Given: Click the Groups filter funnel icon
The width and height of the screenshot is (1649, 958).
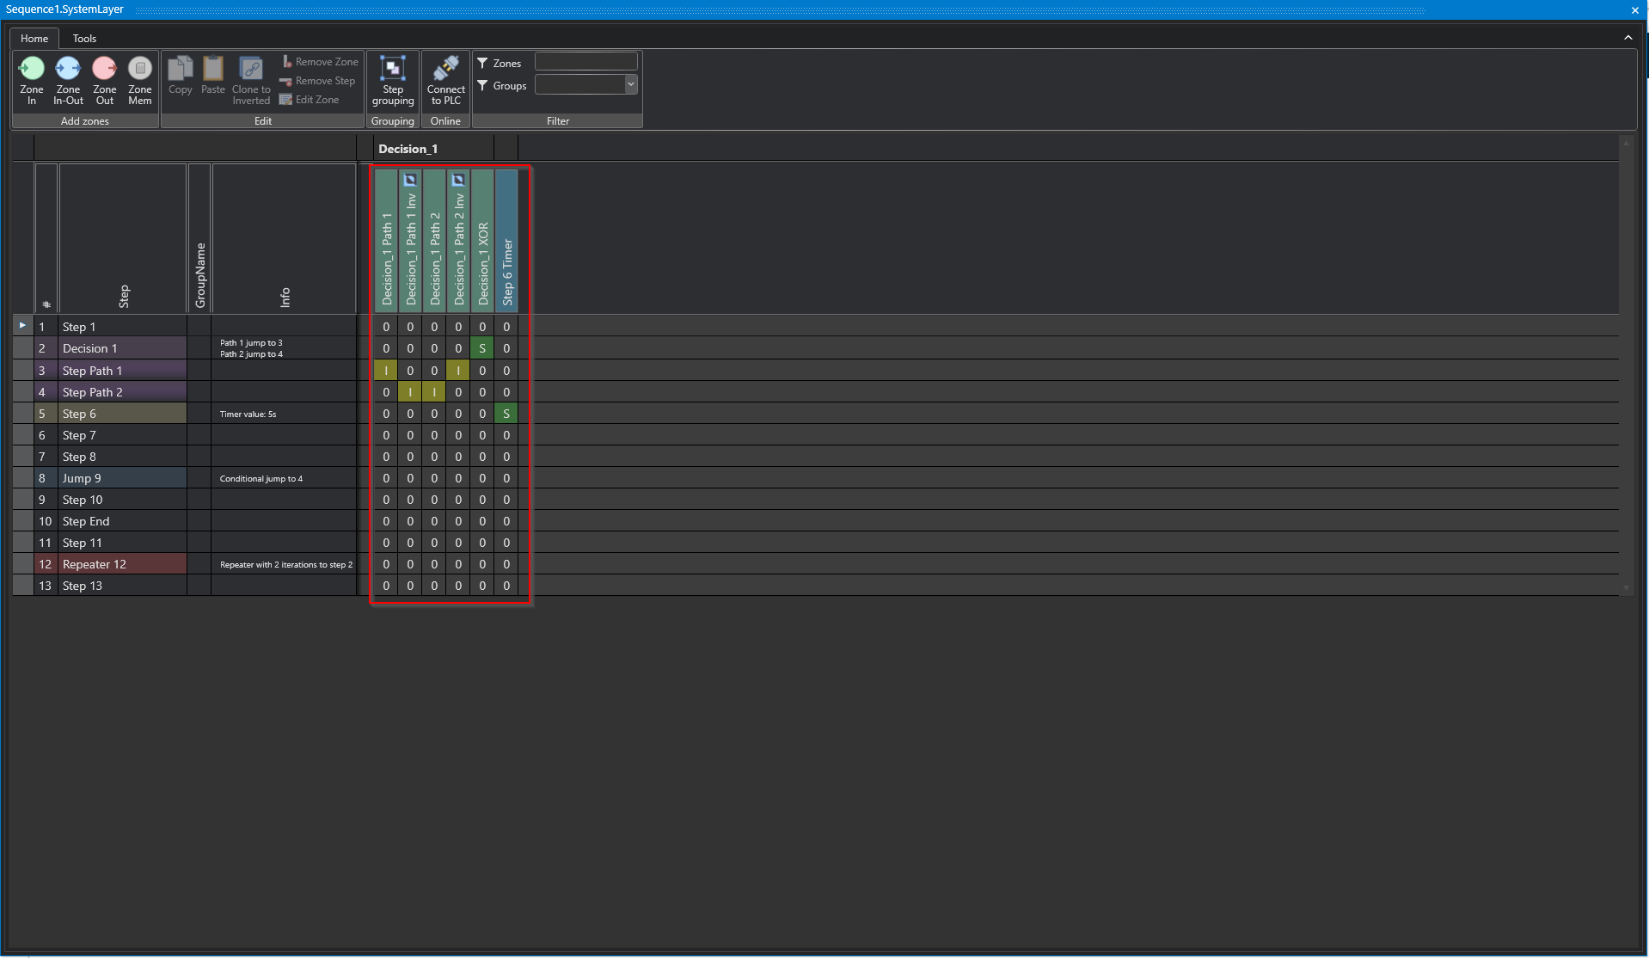Looking at the screenshot, I should 483,85.
